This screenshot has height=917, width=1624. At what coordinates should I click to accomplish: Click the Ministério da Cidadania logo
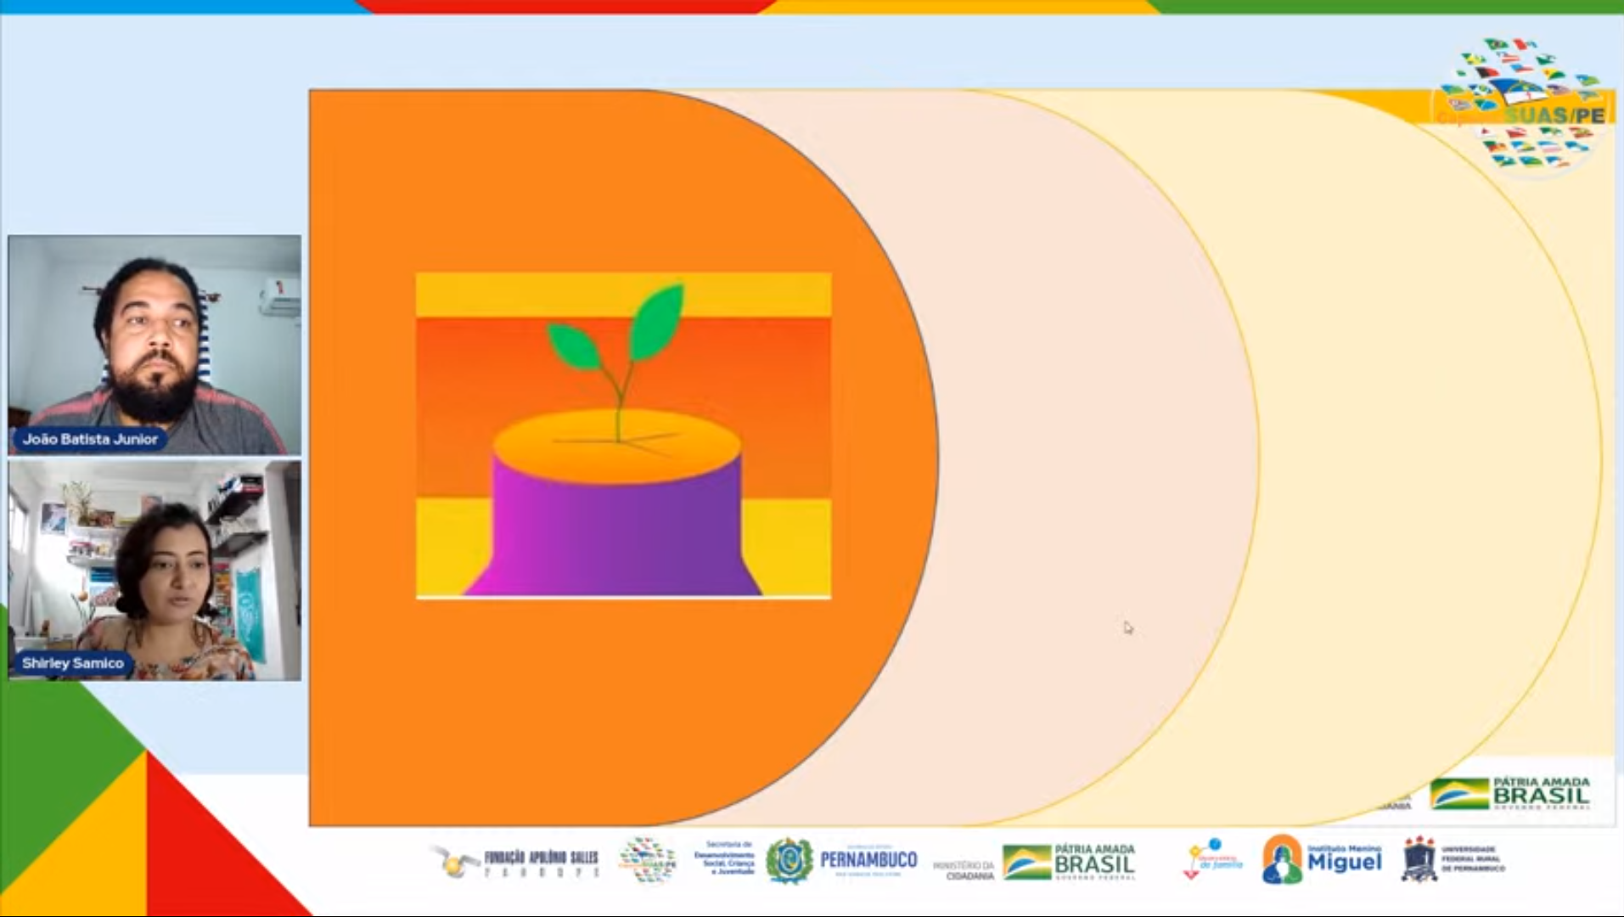(x=964, y=869)
